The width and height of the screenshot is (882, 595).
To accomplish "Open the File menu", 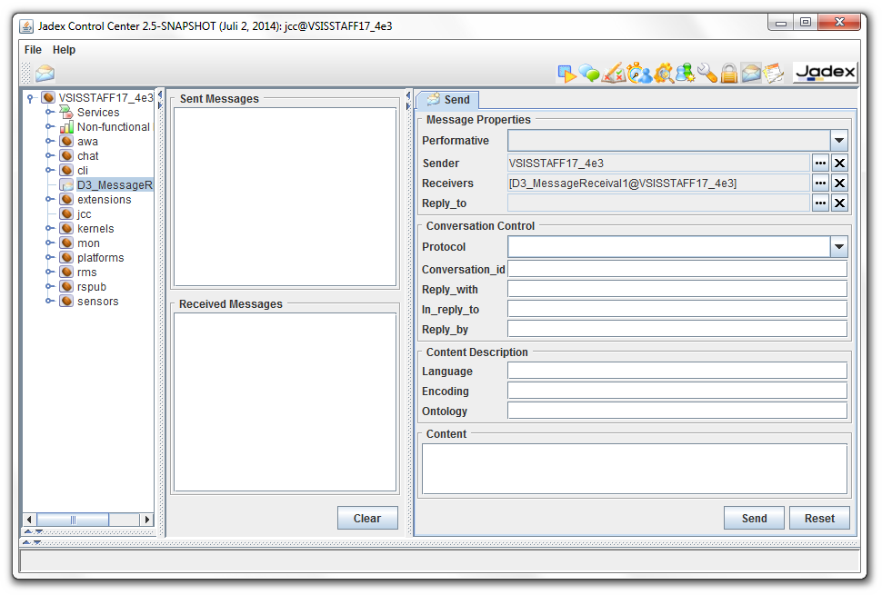I will coord(33,50).
